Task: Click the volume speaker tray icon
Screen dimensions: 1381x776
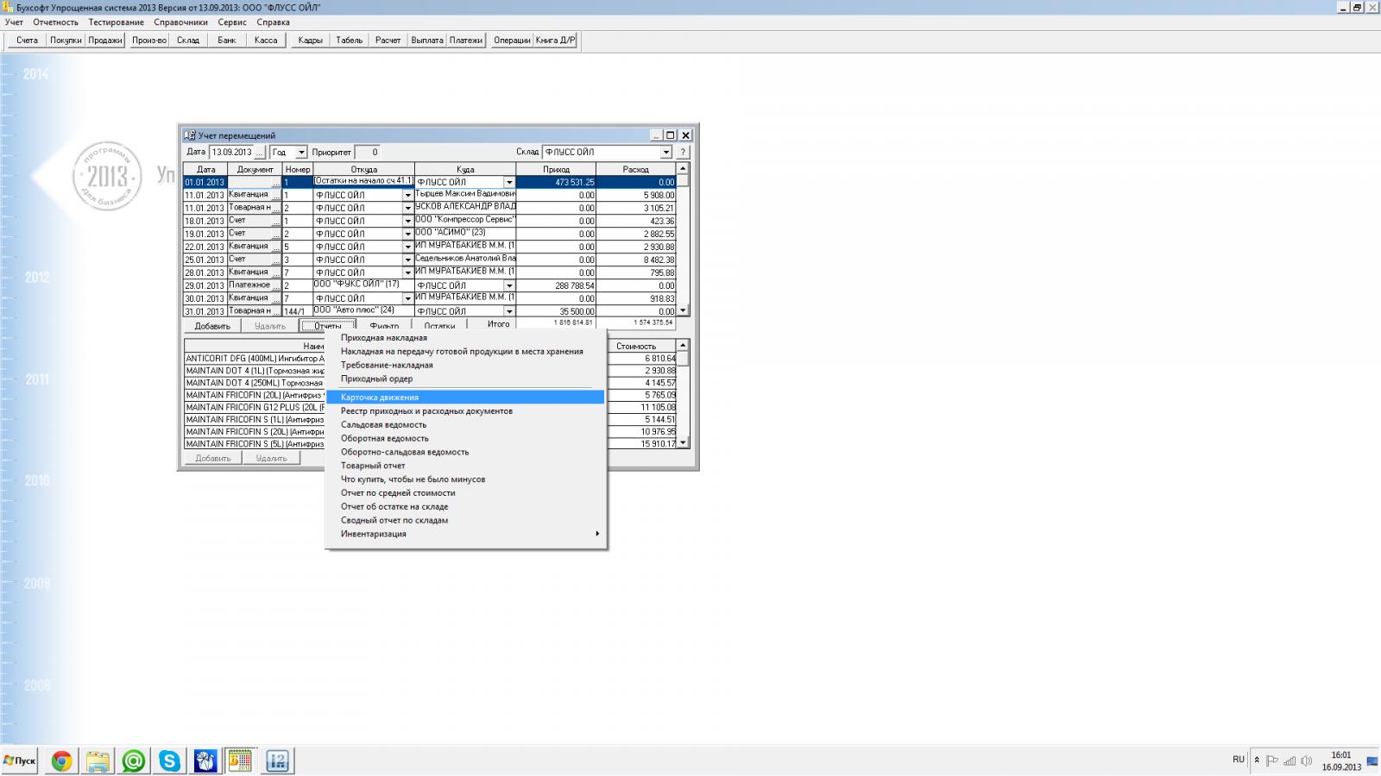Action: pyautogui.click(x=1306, y=760)
